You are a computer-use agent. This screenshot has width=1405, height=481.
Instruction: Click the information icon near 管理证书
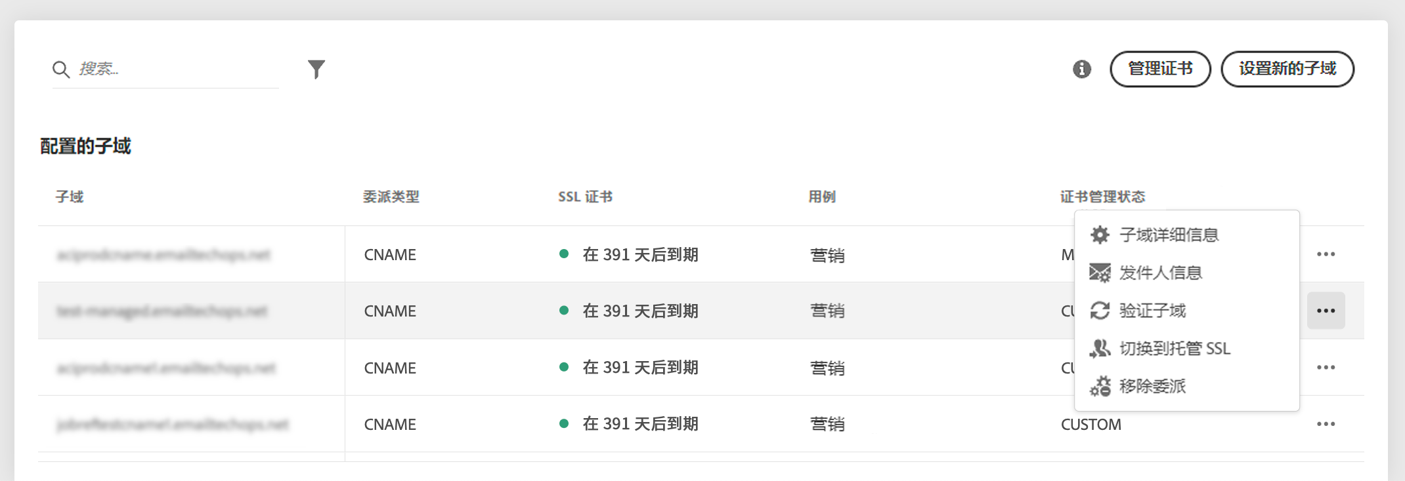pyautogui.click(x=1082, y=69)
